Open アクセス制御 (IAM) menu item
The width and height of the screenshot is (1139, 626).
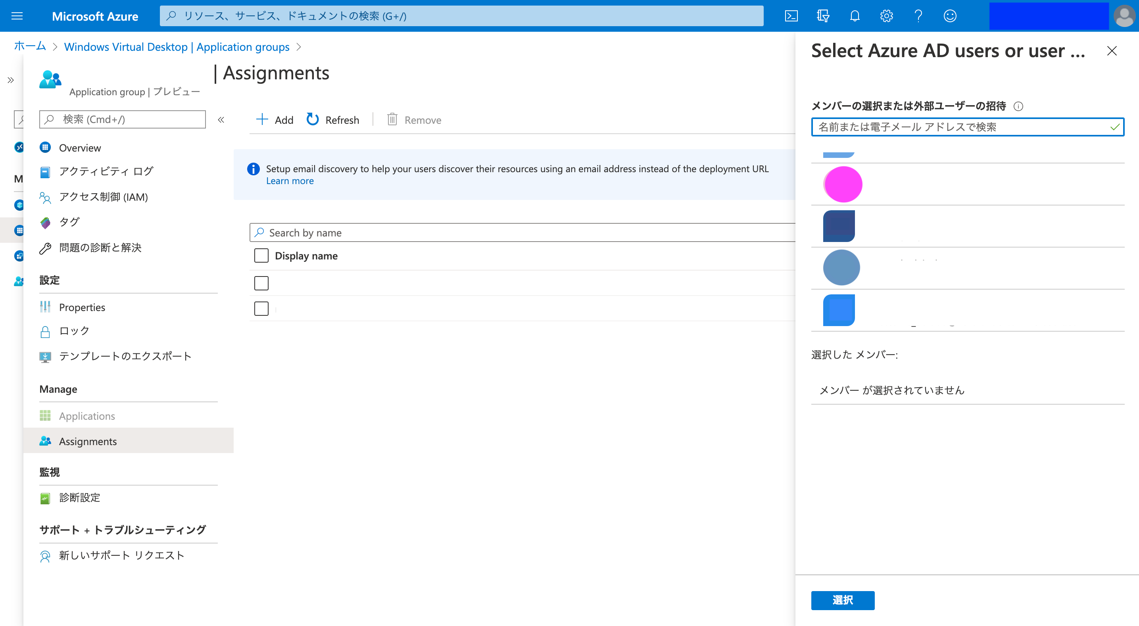[103, 197]
